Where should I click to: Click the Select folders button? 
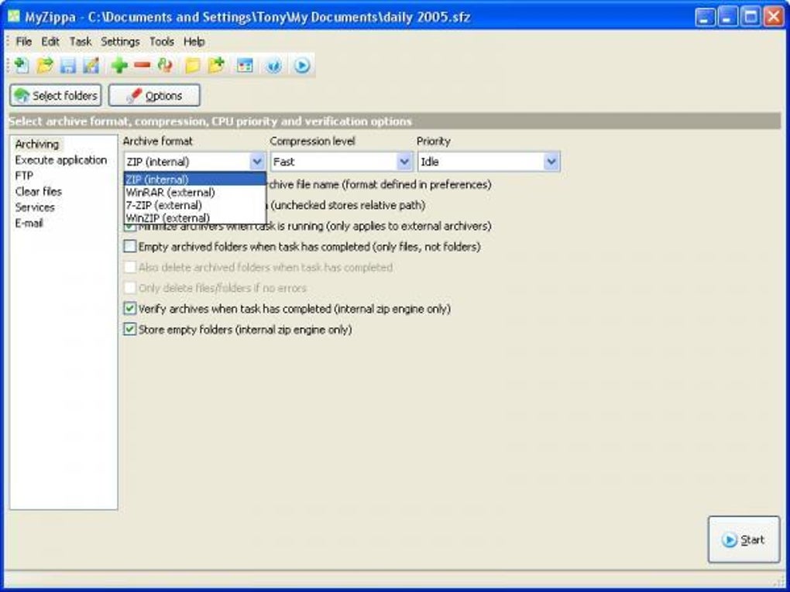(x=56, y=95)
